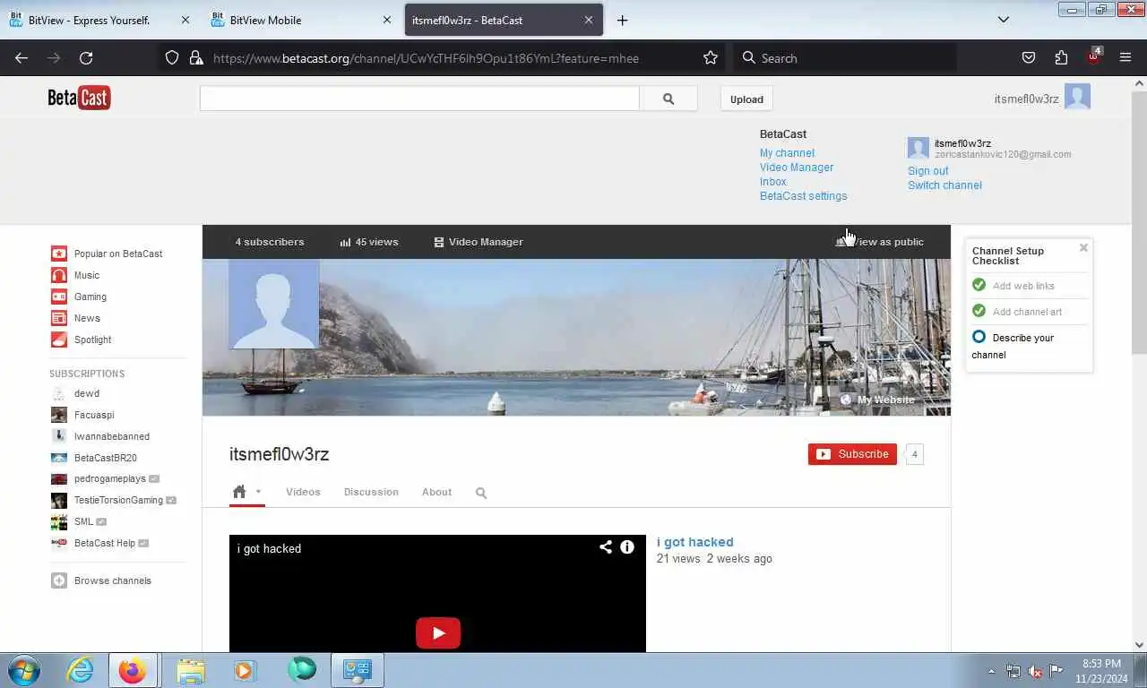Click the uBlock Origin extension icon
Screen dimensions: 1147x688
1094,56
